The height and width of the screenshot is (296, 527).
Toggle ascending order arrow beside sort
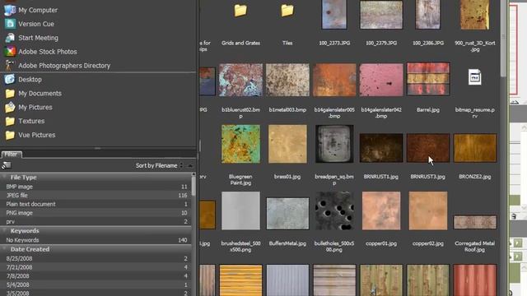[x=190, y=165]
